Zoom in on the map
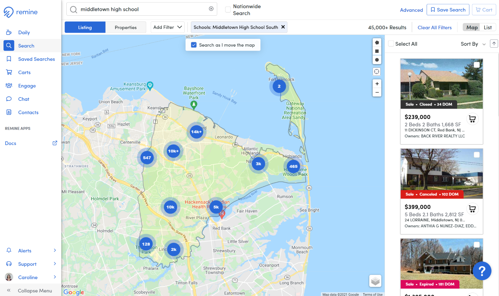Image resolution: width=499 pixels, height=296 pixels. tap(377, 84)
